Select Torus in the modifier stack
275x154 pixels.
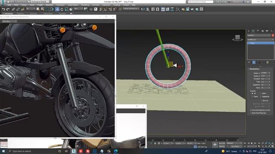click(260, 43)
